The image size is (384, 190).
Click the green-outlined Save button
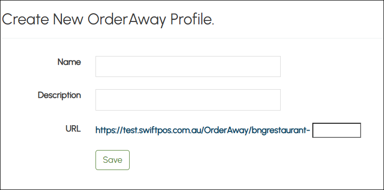(x=113, y=160)
